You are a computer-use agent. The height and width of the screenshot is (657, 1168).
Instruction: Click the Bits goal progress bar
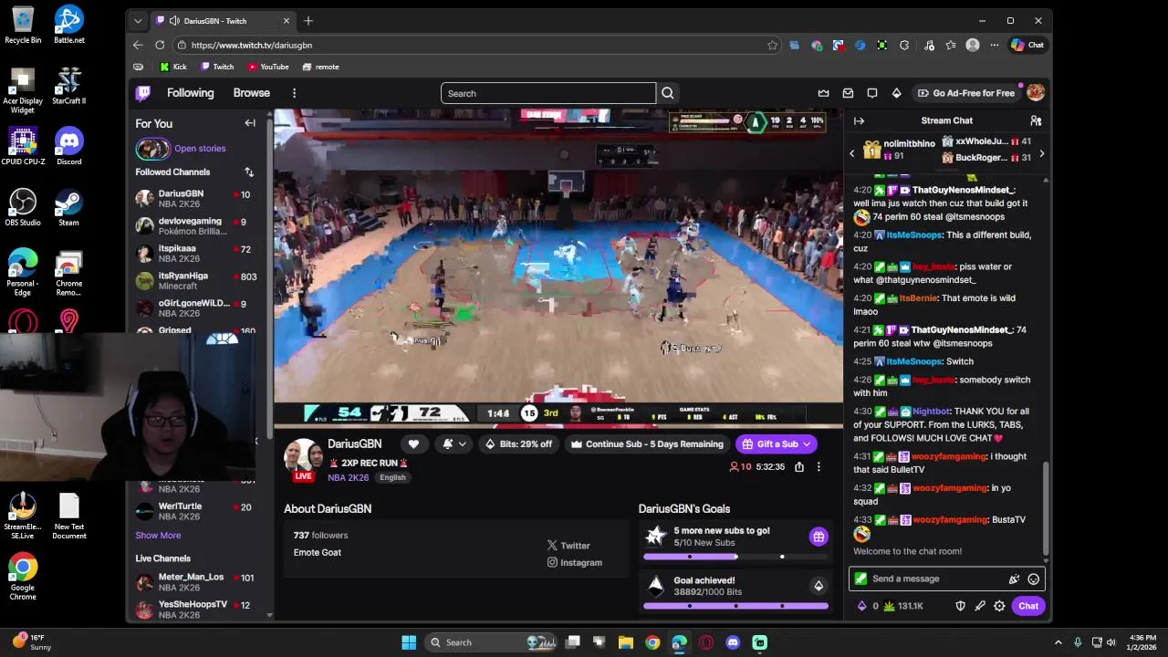point(735,606)
